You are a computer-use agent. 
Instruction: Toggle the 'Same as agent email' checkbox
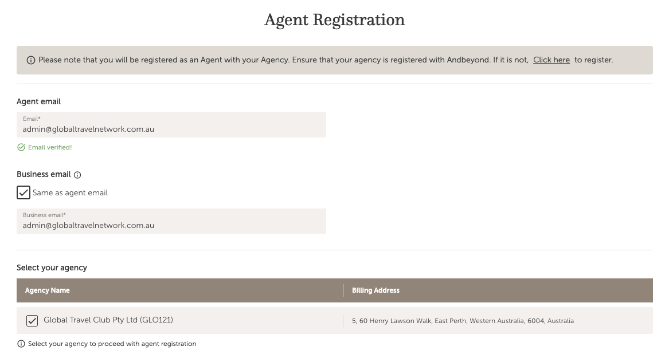(x=24, y=192)
